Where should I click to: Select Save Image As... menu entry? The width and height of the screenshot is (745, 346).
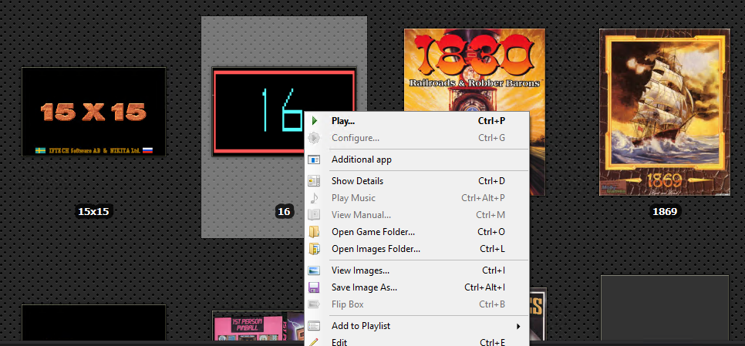tap(416, 287)
